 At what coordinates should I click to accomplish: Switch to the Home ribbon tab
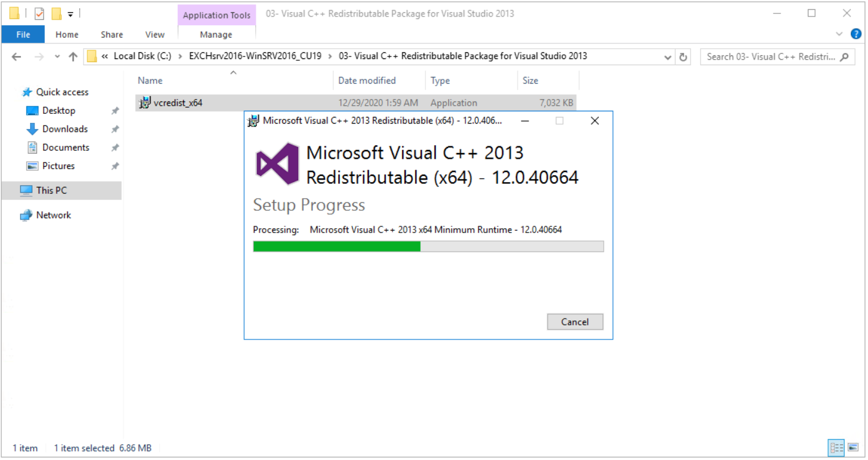click(67, 34)
